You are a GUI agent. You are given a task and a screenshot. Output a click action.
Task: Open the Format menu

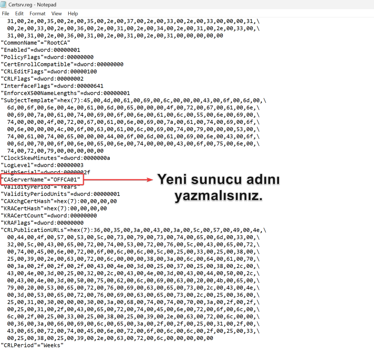[38, 14]
